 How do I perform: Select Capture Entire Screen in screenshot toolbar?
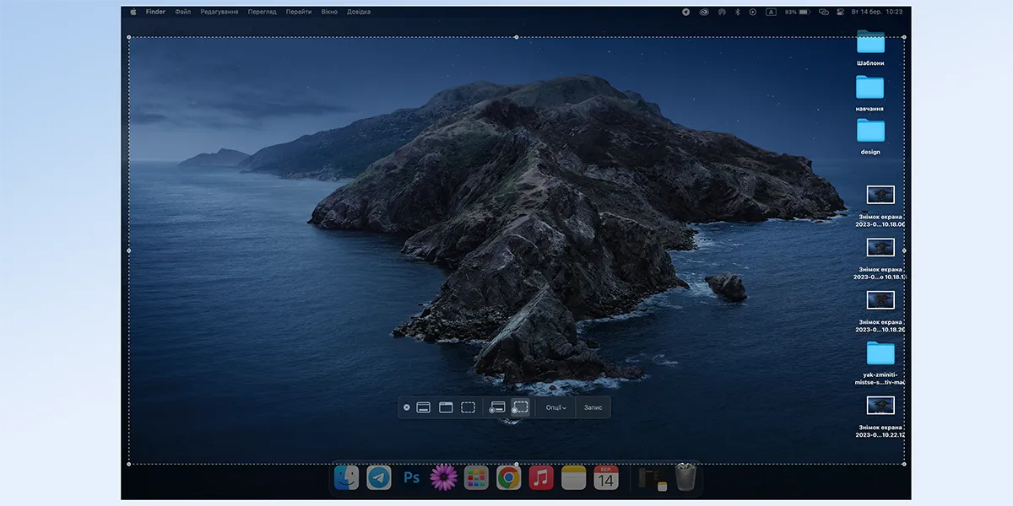point(424,407)
